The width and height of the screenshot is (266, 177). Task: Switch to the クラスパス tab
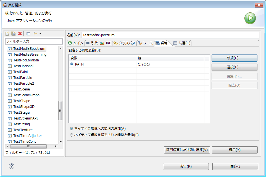click(x=124, y=43)
